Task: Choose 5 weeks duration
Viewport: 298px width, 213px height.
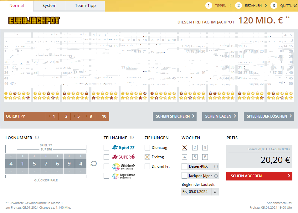Action: tap(195, 157)
